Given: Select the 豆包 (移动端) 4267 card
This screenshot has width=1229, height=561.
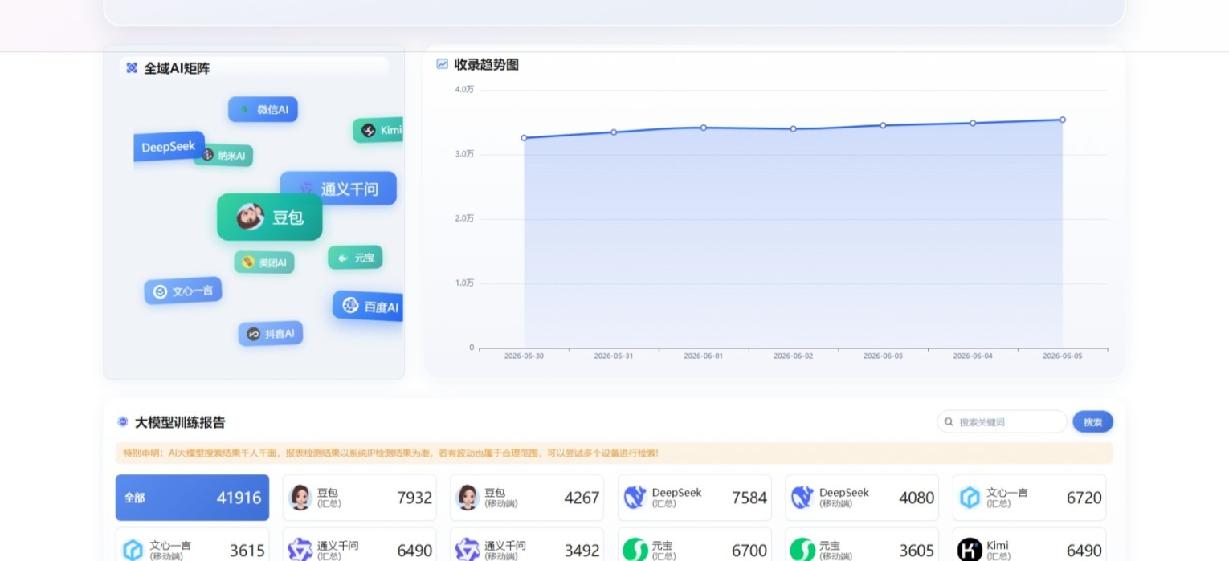Looking at the screenshot, I should click(x=527, y=498).
